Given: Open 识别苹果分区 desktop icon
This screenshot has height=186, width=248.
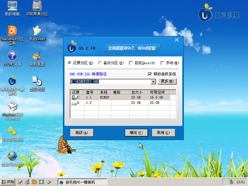Looking at the screenshot, I should tap(37, 6).
